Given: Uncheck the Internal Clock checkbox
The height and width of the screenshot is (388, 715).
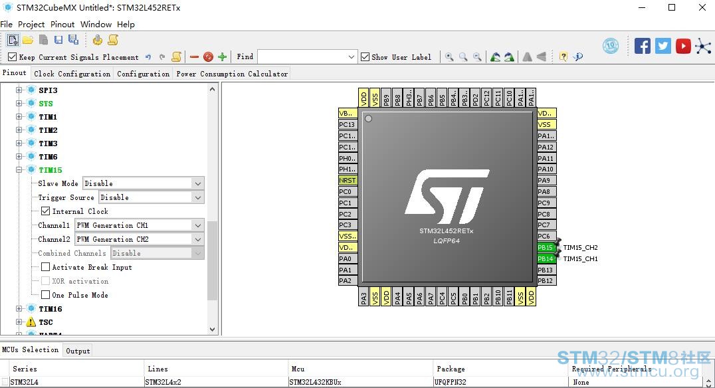Looking at the screenshot, I should tap(46, 211).
